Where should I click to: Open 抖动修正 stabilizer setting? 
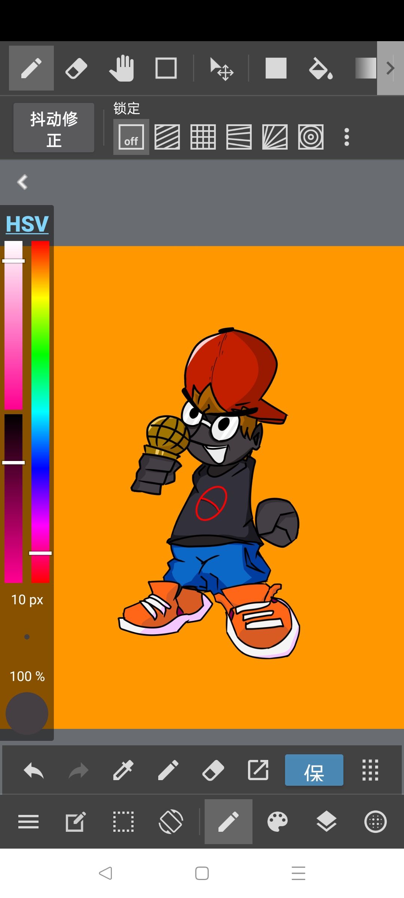tap(54, 128)
